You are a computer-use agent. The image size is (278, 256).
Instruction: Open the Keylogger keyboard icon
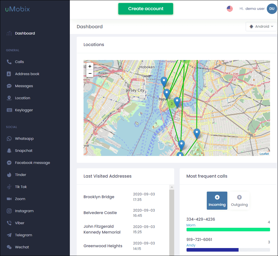point(9,110)
